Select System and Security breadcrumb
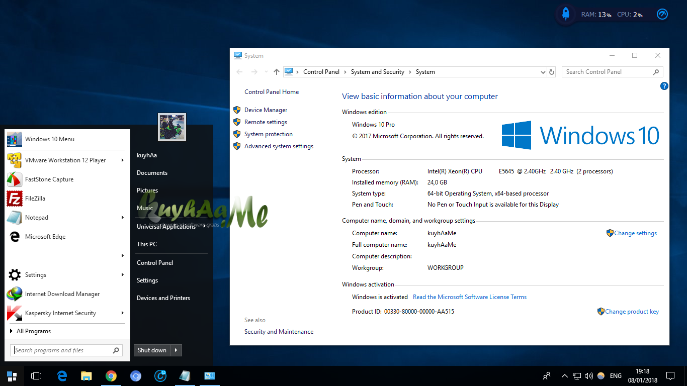687x386 pixels. click(x=378, y=72)
